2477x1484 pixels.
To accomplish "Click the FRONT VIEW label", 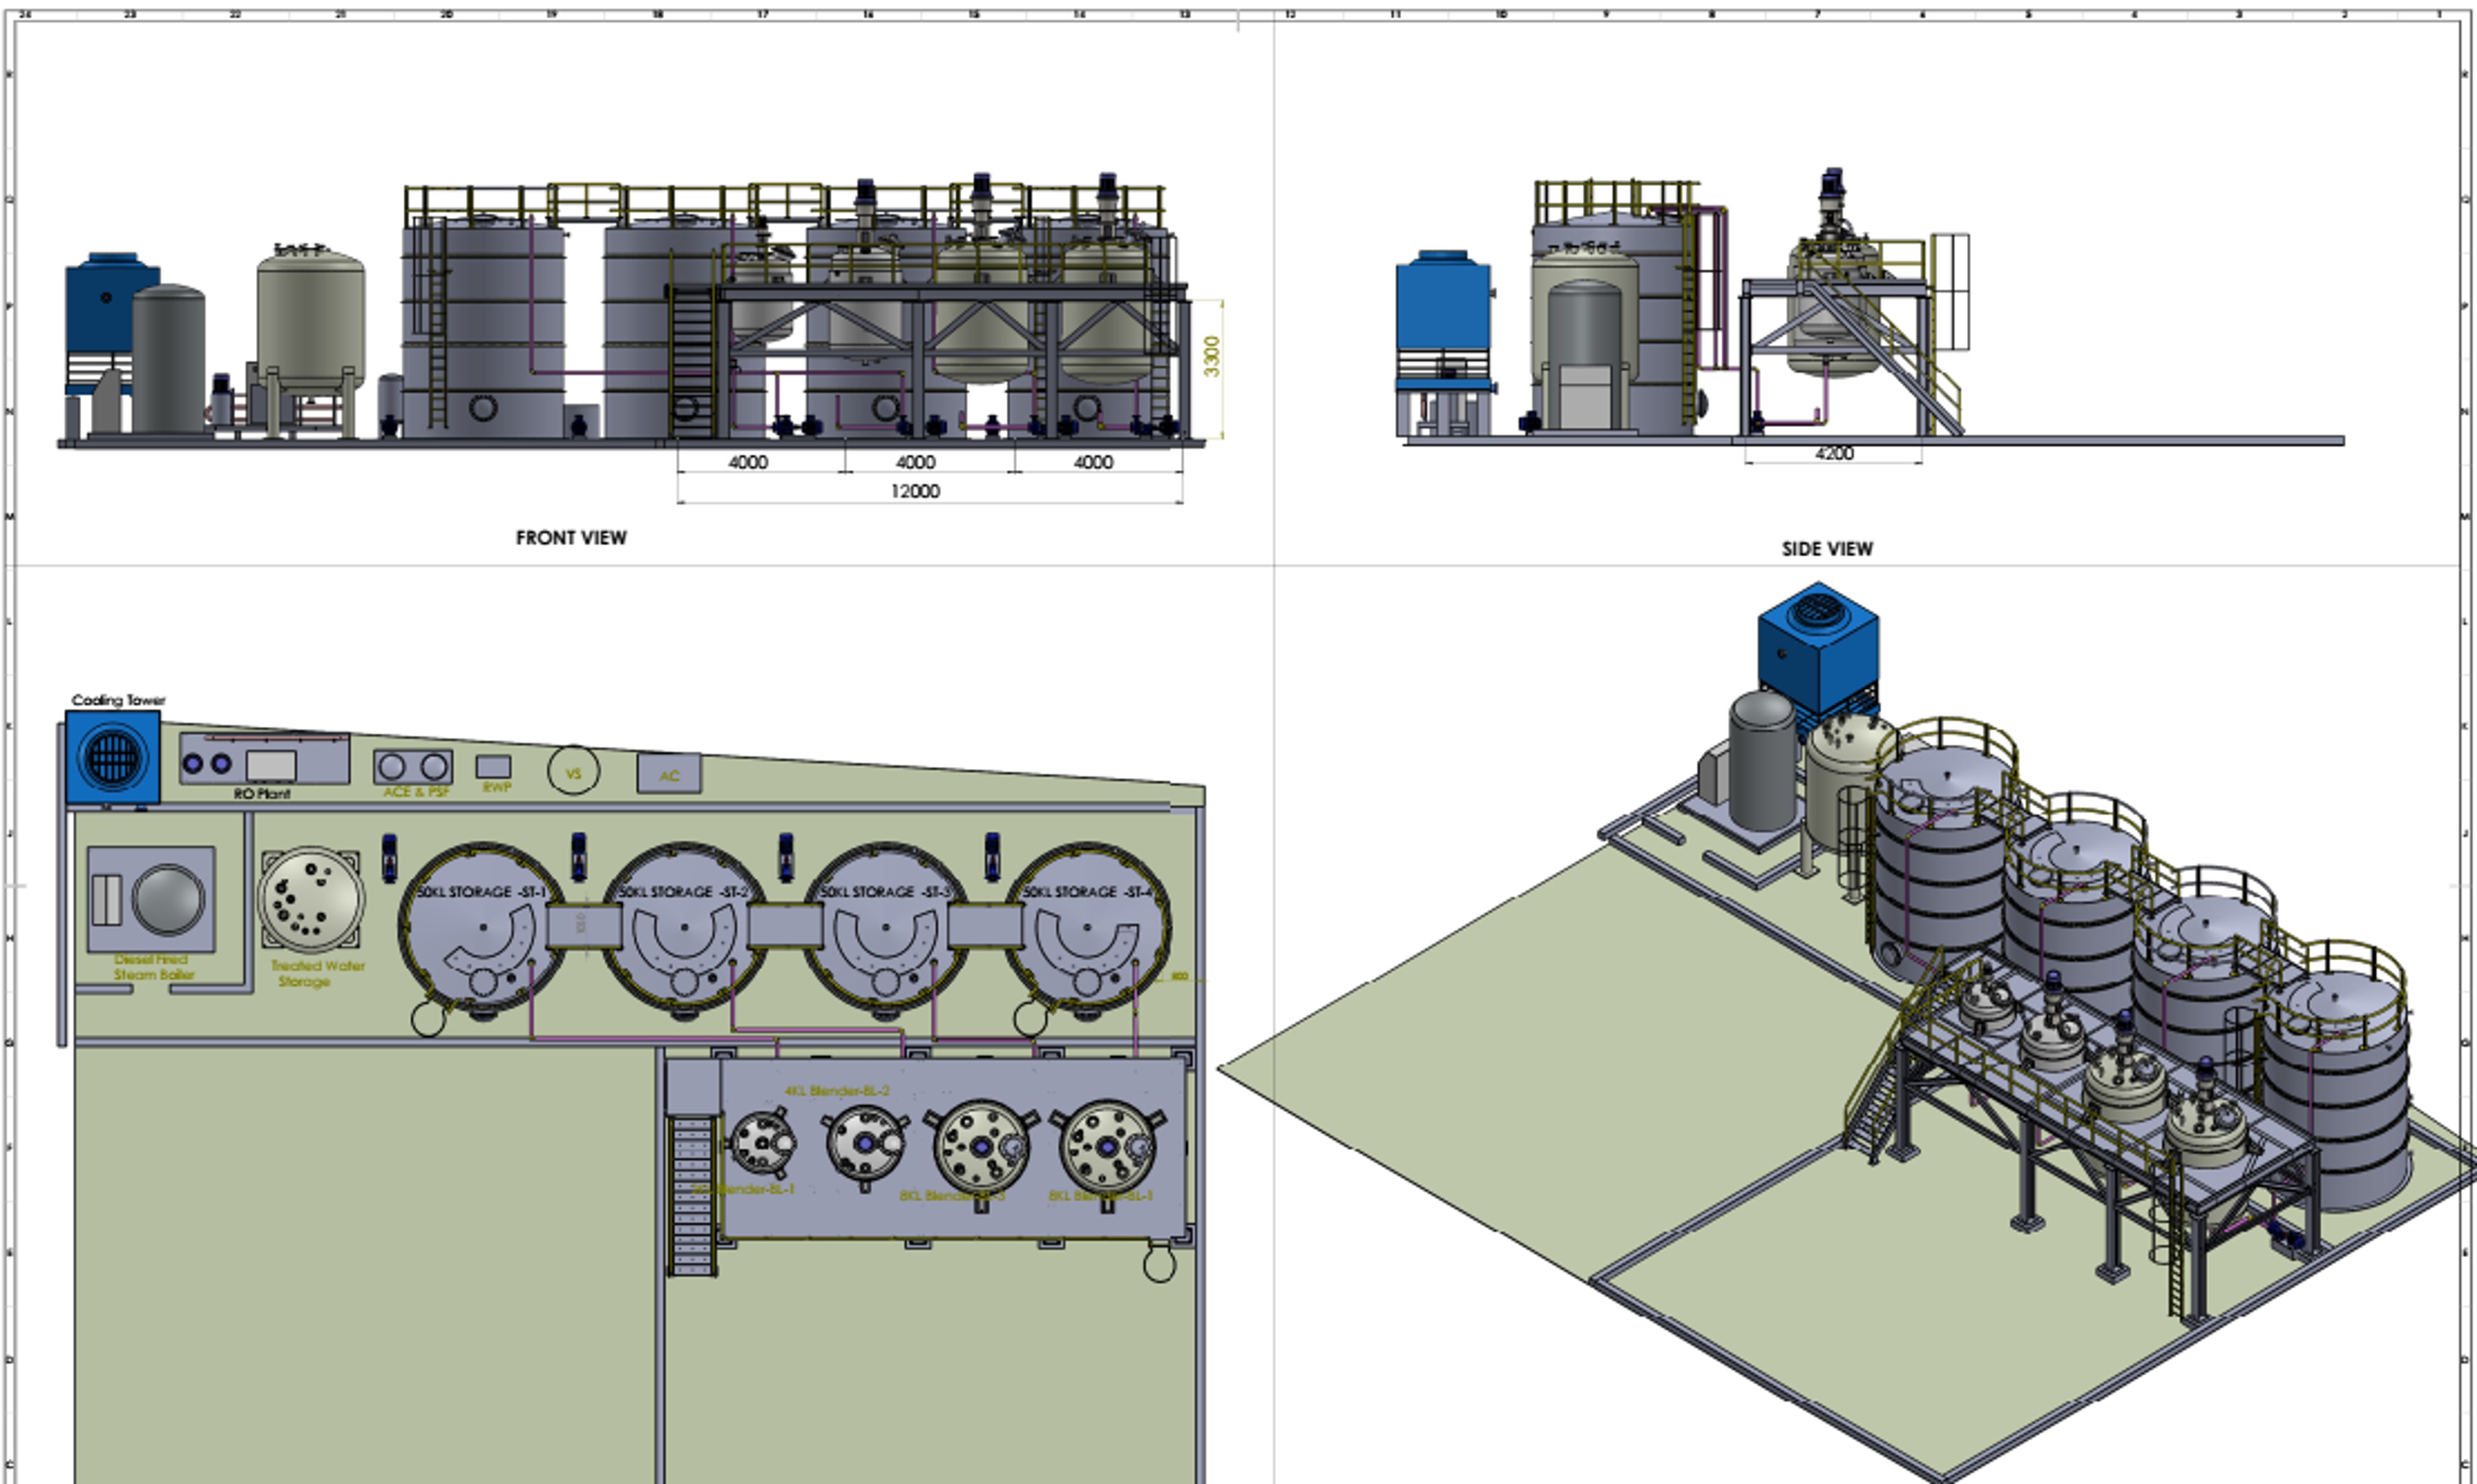I will [571, 538].
